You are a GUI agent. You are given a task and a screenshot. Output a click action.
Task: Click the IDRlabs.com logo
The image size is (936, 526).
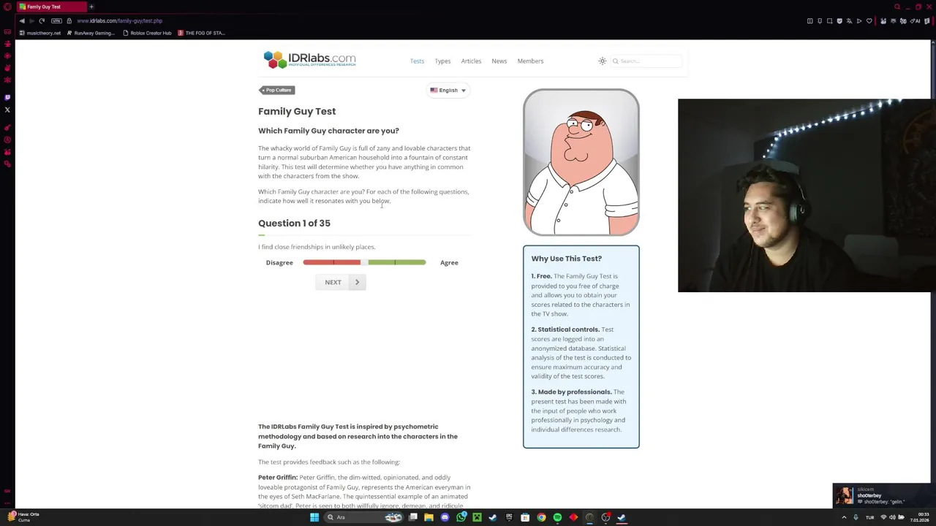tap(310, 60)
